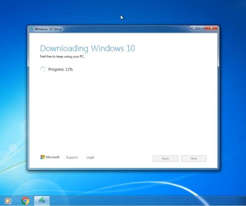Close the Windows 10 Setup window
The image size is (246, 206).
tap(211, 28)
